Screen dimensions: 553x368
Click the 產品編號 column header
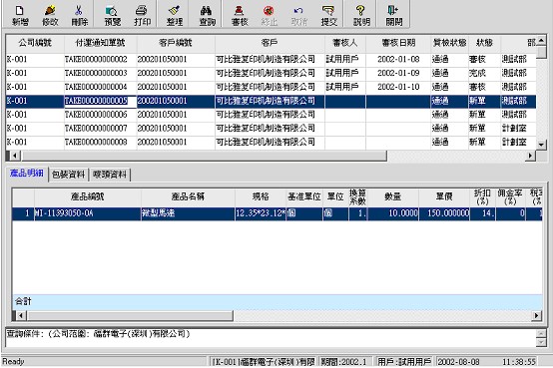[88, 196]
